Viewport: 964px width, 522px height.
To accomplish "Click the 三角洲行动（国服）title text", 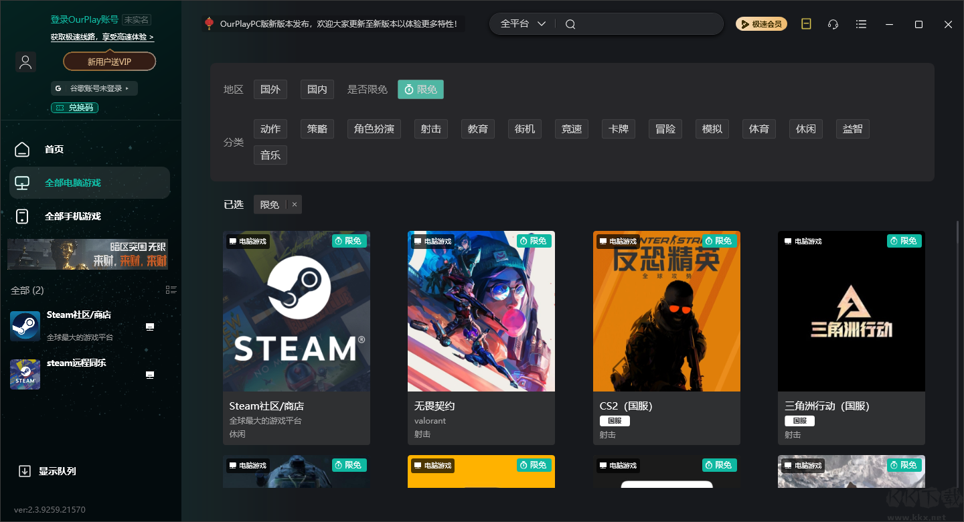I will point(827,406).
